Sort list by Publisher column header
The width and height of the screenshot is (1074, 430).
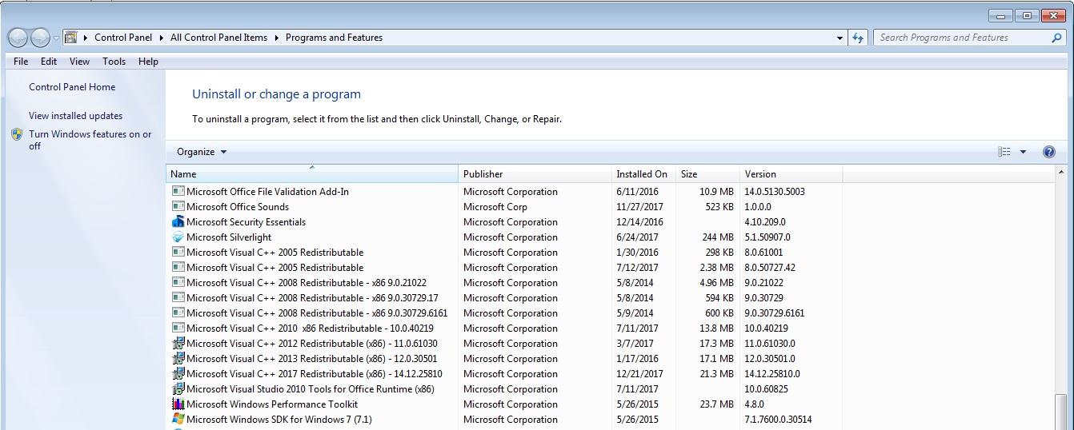(535, 173)
